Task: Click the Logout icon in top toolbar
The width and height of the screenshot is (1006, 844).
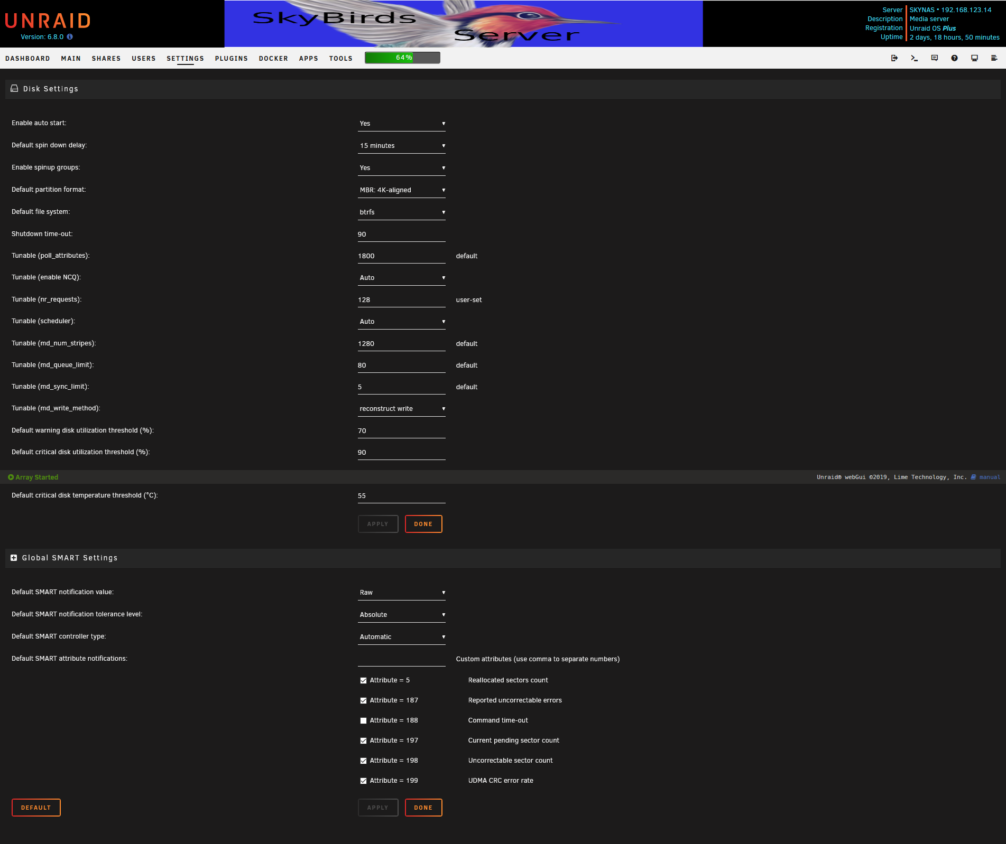Action: coord(894,58)
